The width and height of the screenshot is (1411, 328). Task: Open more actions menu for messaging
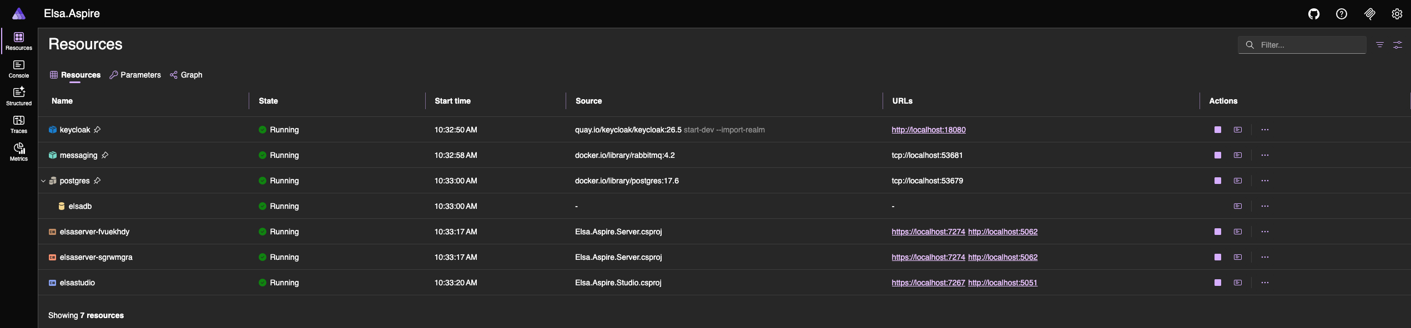click(x=1265, y=155)
